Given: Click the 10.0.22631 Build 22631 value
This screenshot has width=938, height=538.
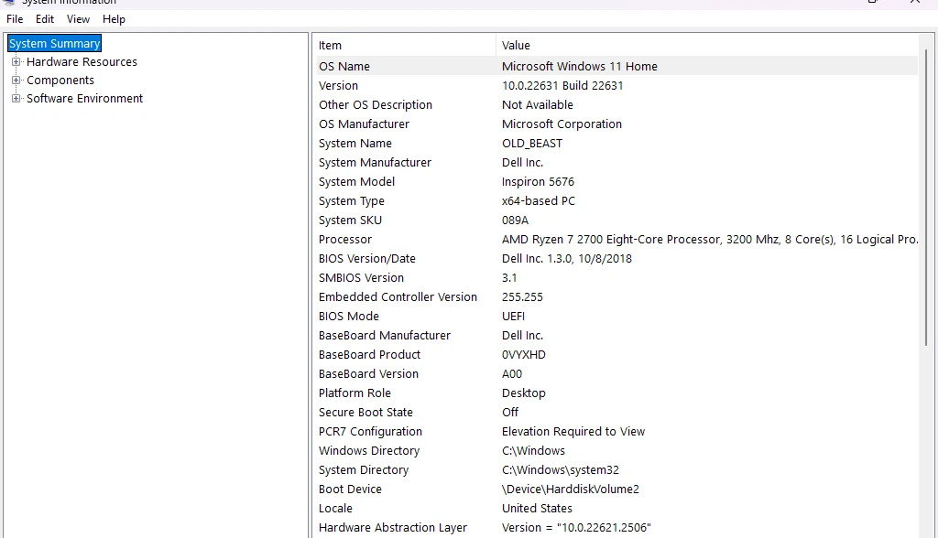Looking at the screenshot, I should tap(562, 85).
